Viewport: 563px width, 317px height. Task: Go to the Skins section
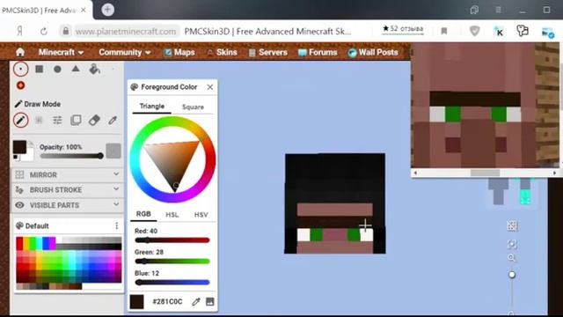(222, 53)
